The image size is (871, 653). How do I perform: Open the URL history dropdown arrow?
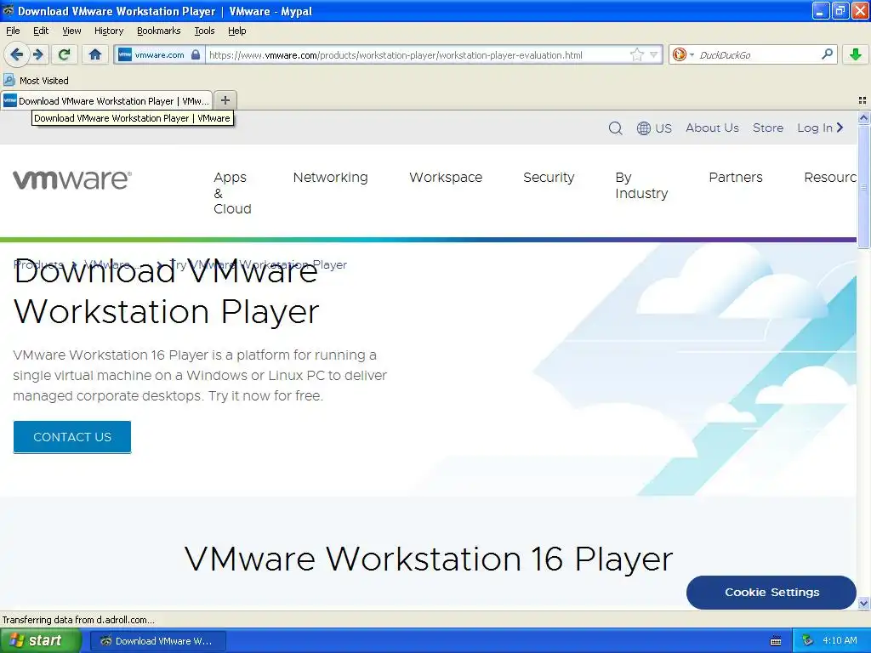pos(654,55)
